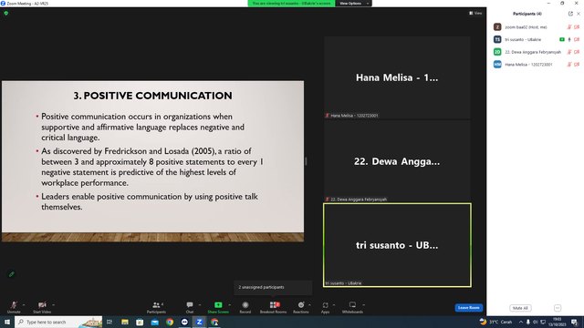Screen dimensions: 584x328
Task: Click the video-off icon for tri susanto
Action: pos(577,39)
